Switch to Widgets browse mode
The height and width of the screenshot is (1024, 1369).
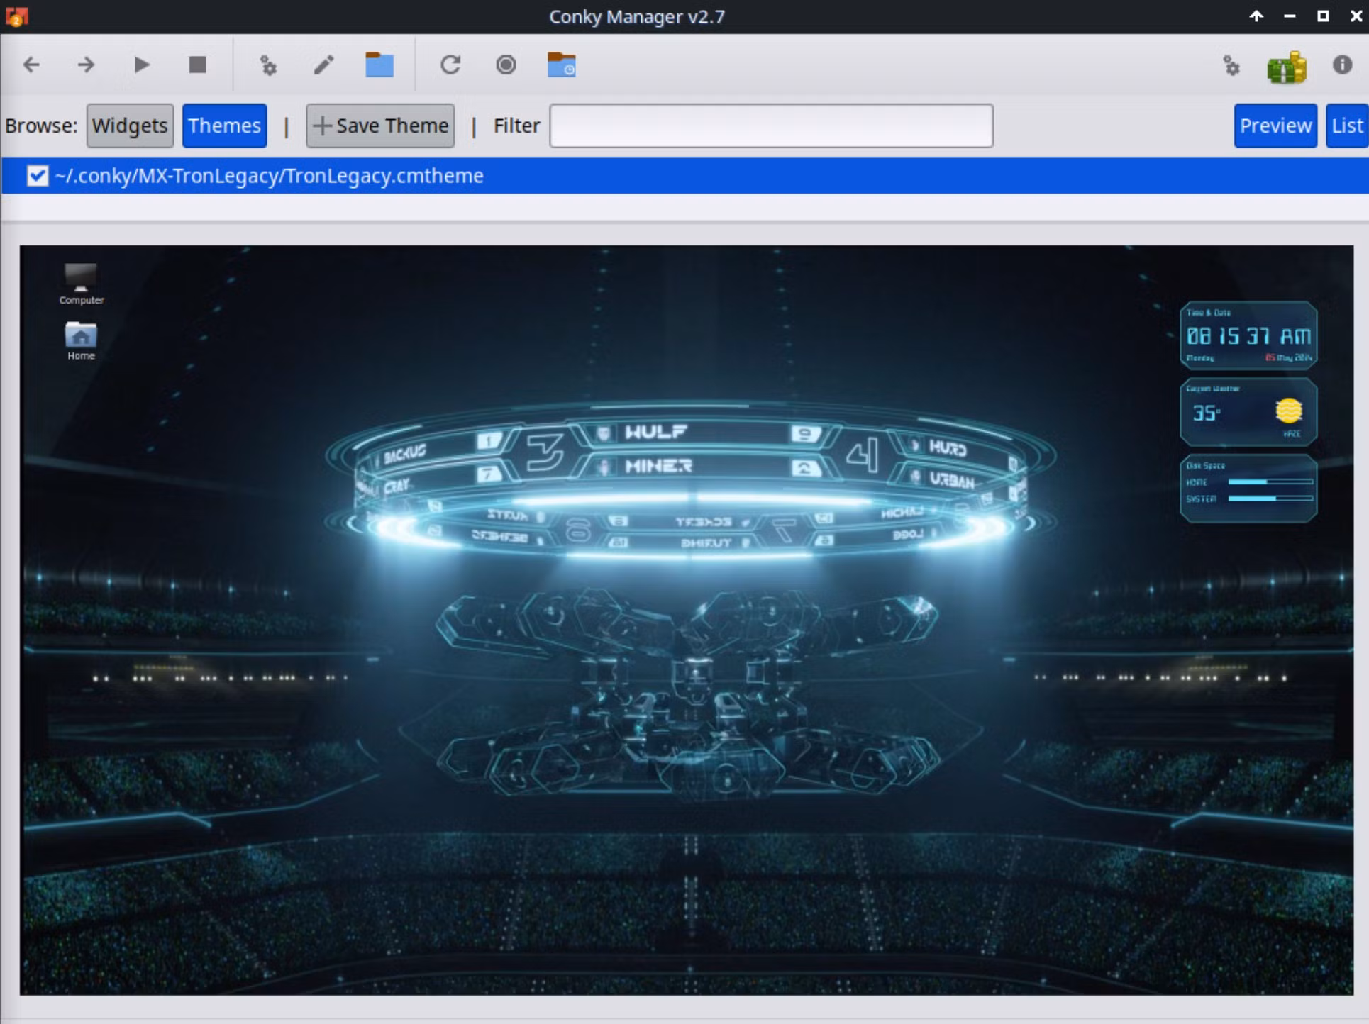pyautogui.click(x=130, y=126)
